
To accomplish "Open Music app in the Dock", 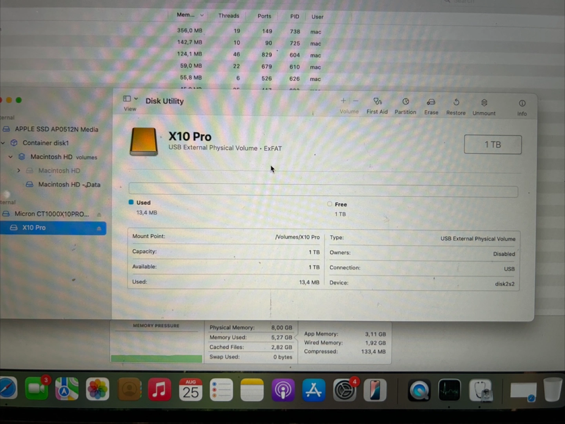I will [x=159, y=390].
